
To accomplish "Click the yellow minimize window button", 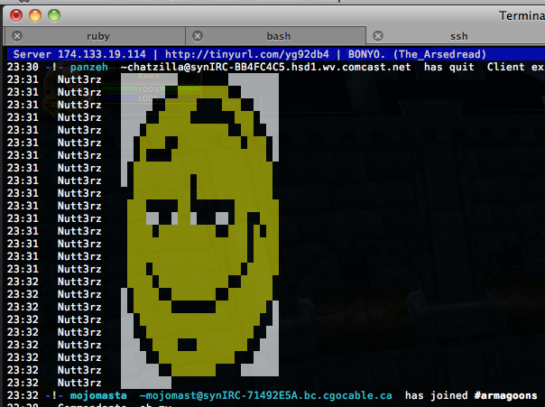I will click(35, 15).
